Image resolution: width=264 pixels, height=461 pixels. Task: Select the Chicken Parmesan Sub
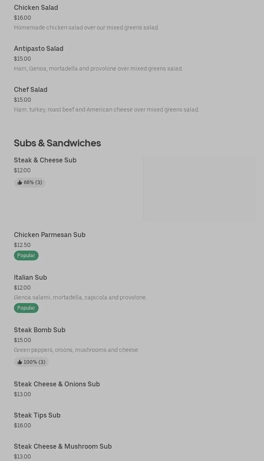tap(50, 235)
